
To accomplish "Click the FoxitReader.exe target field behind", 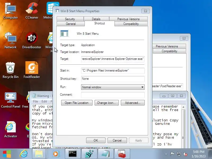I will 167,86.
